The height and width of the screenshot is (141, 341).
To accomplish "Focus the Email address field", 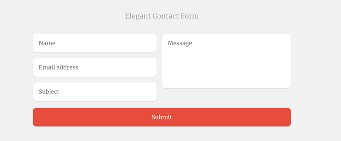I will (95, 67).
